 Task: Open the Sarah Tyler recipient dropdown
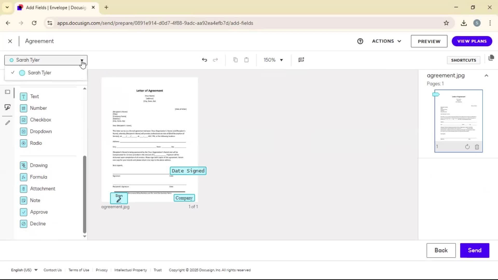point(46,60)
